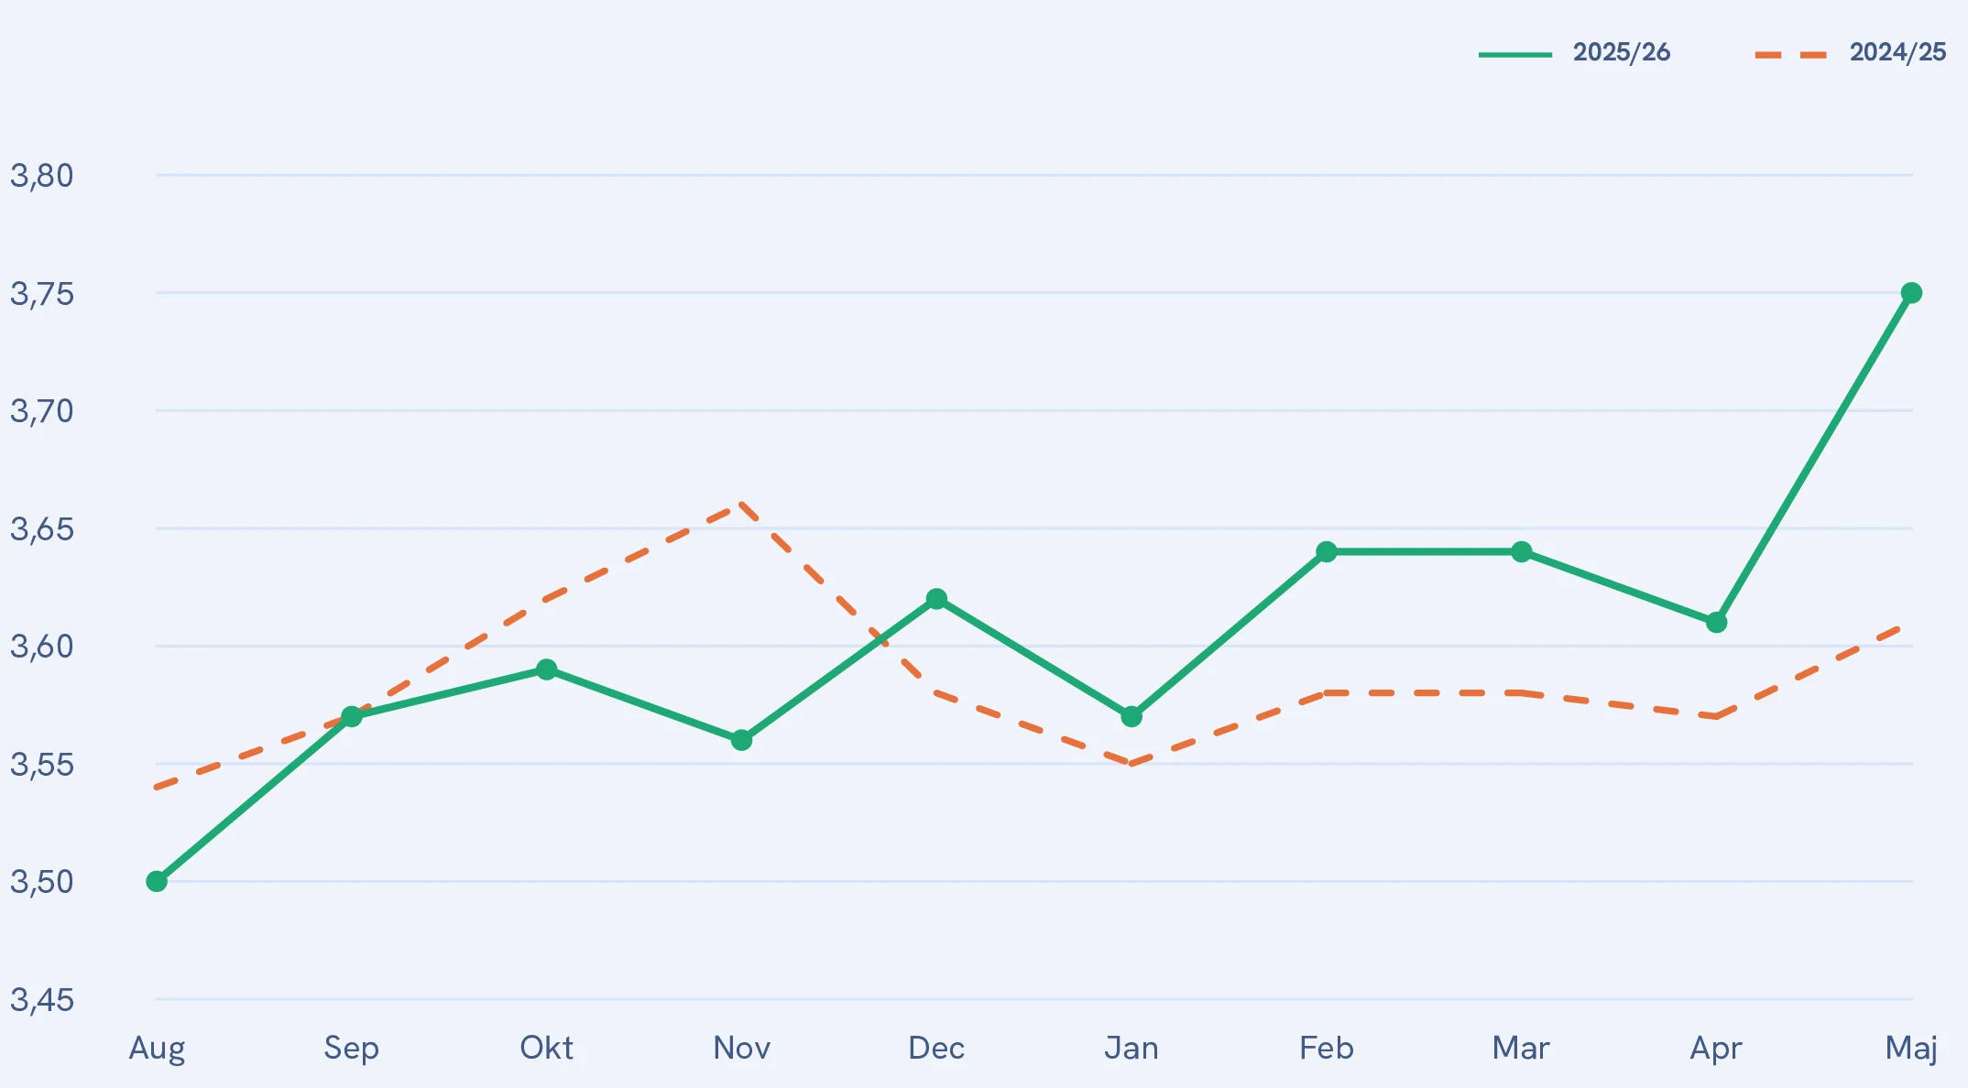
Task: Toggle the 2025/26 legend entry
Action: [1574, 52]
